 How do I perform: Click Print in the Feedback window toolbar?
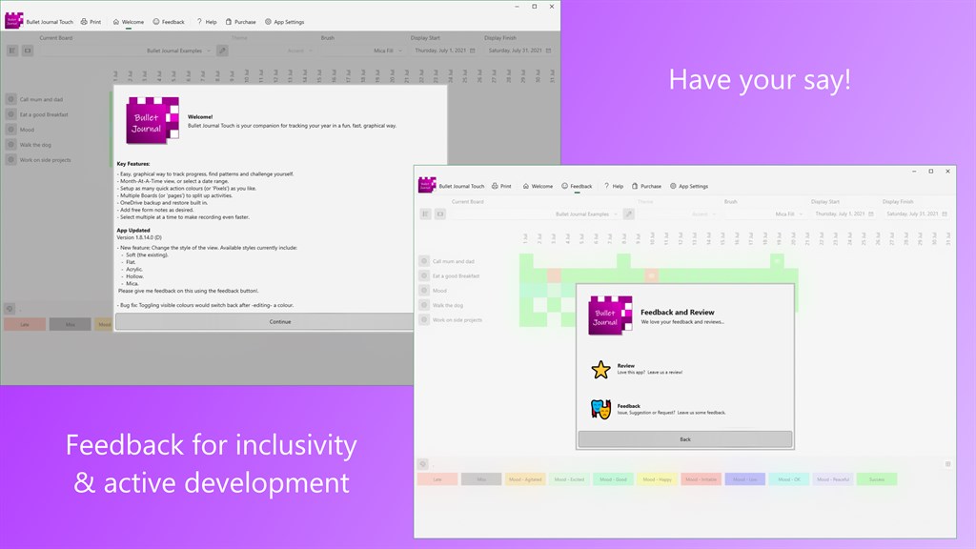501,186
